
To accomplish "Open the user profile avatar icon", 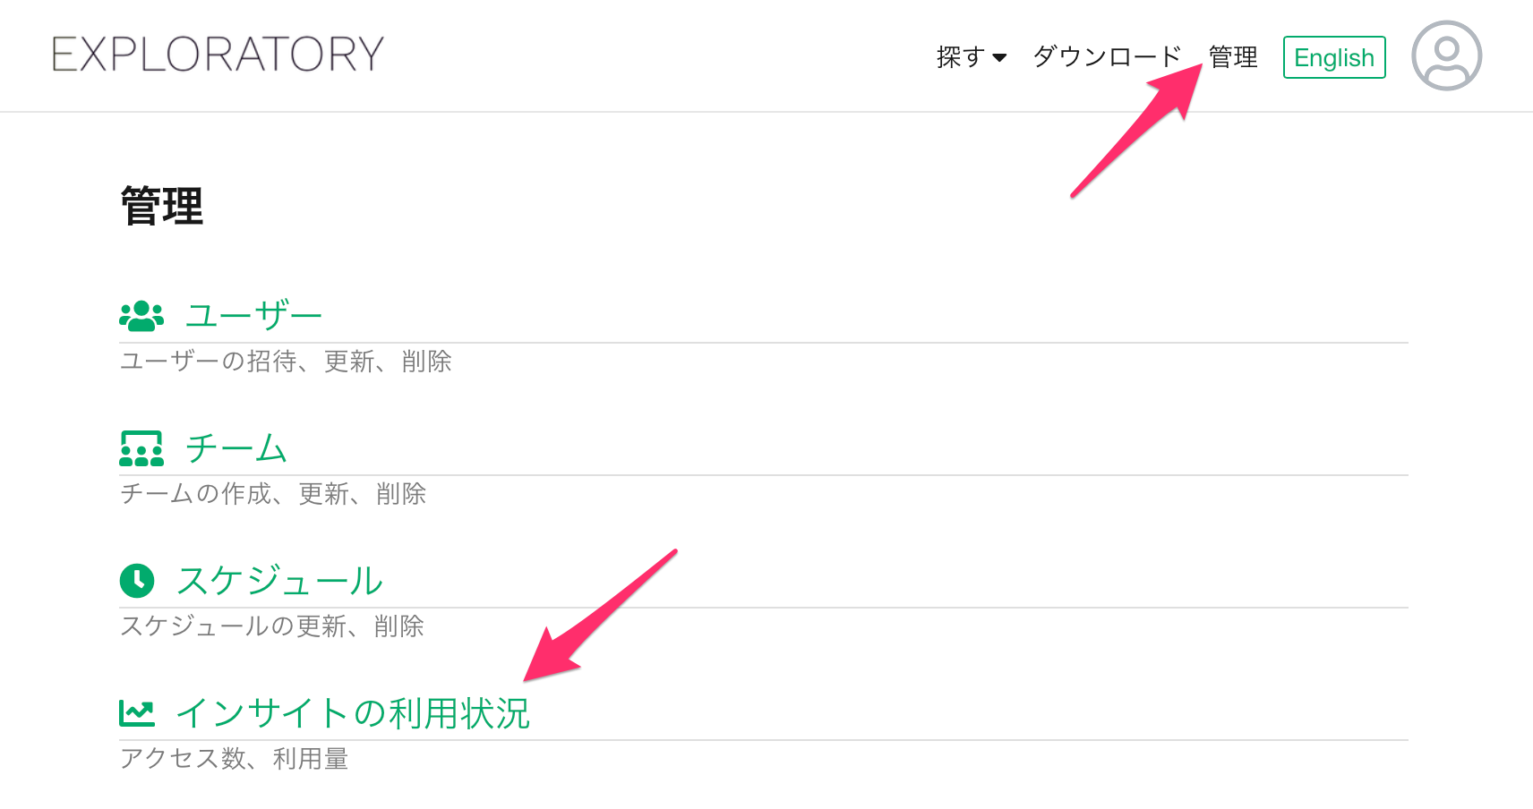I will coord(1446,55).
